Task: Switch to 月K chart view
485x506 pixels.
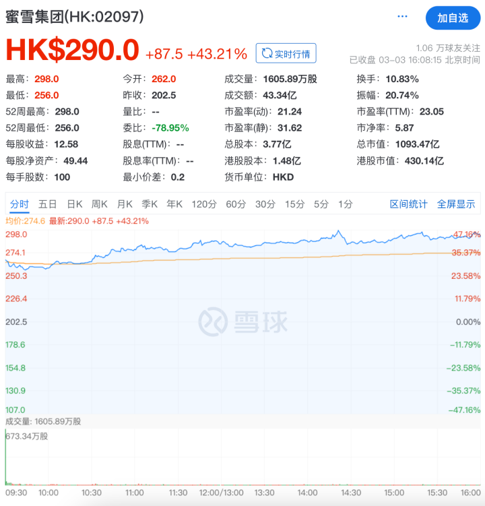Action: click(125, 203)
